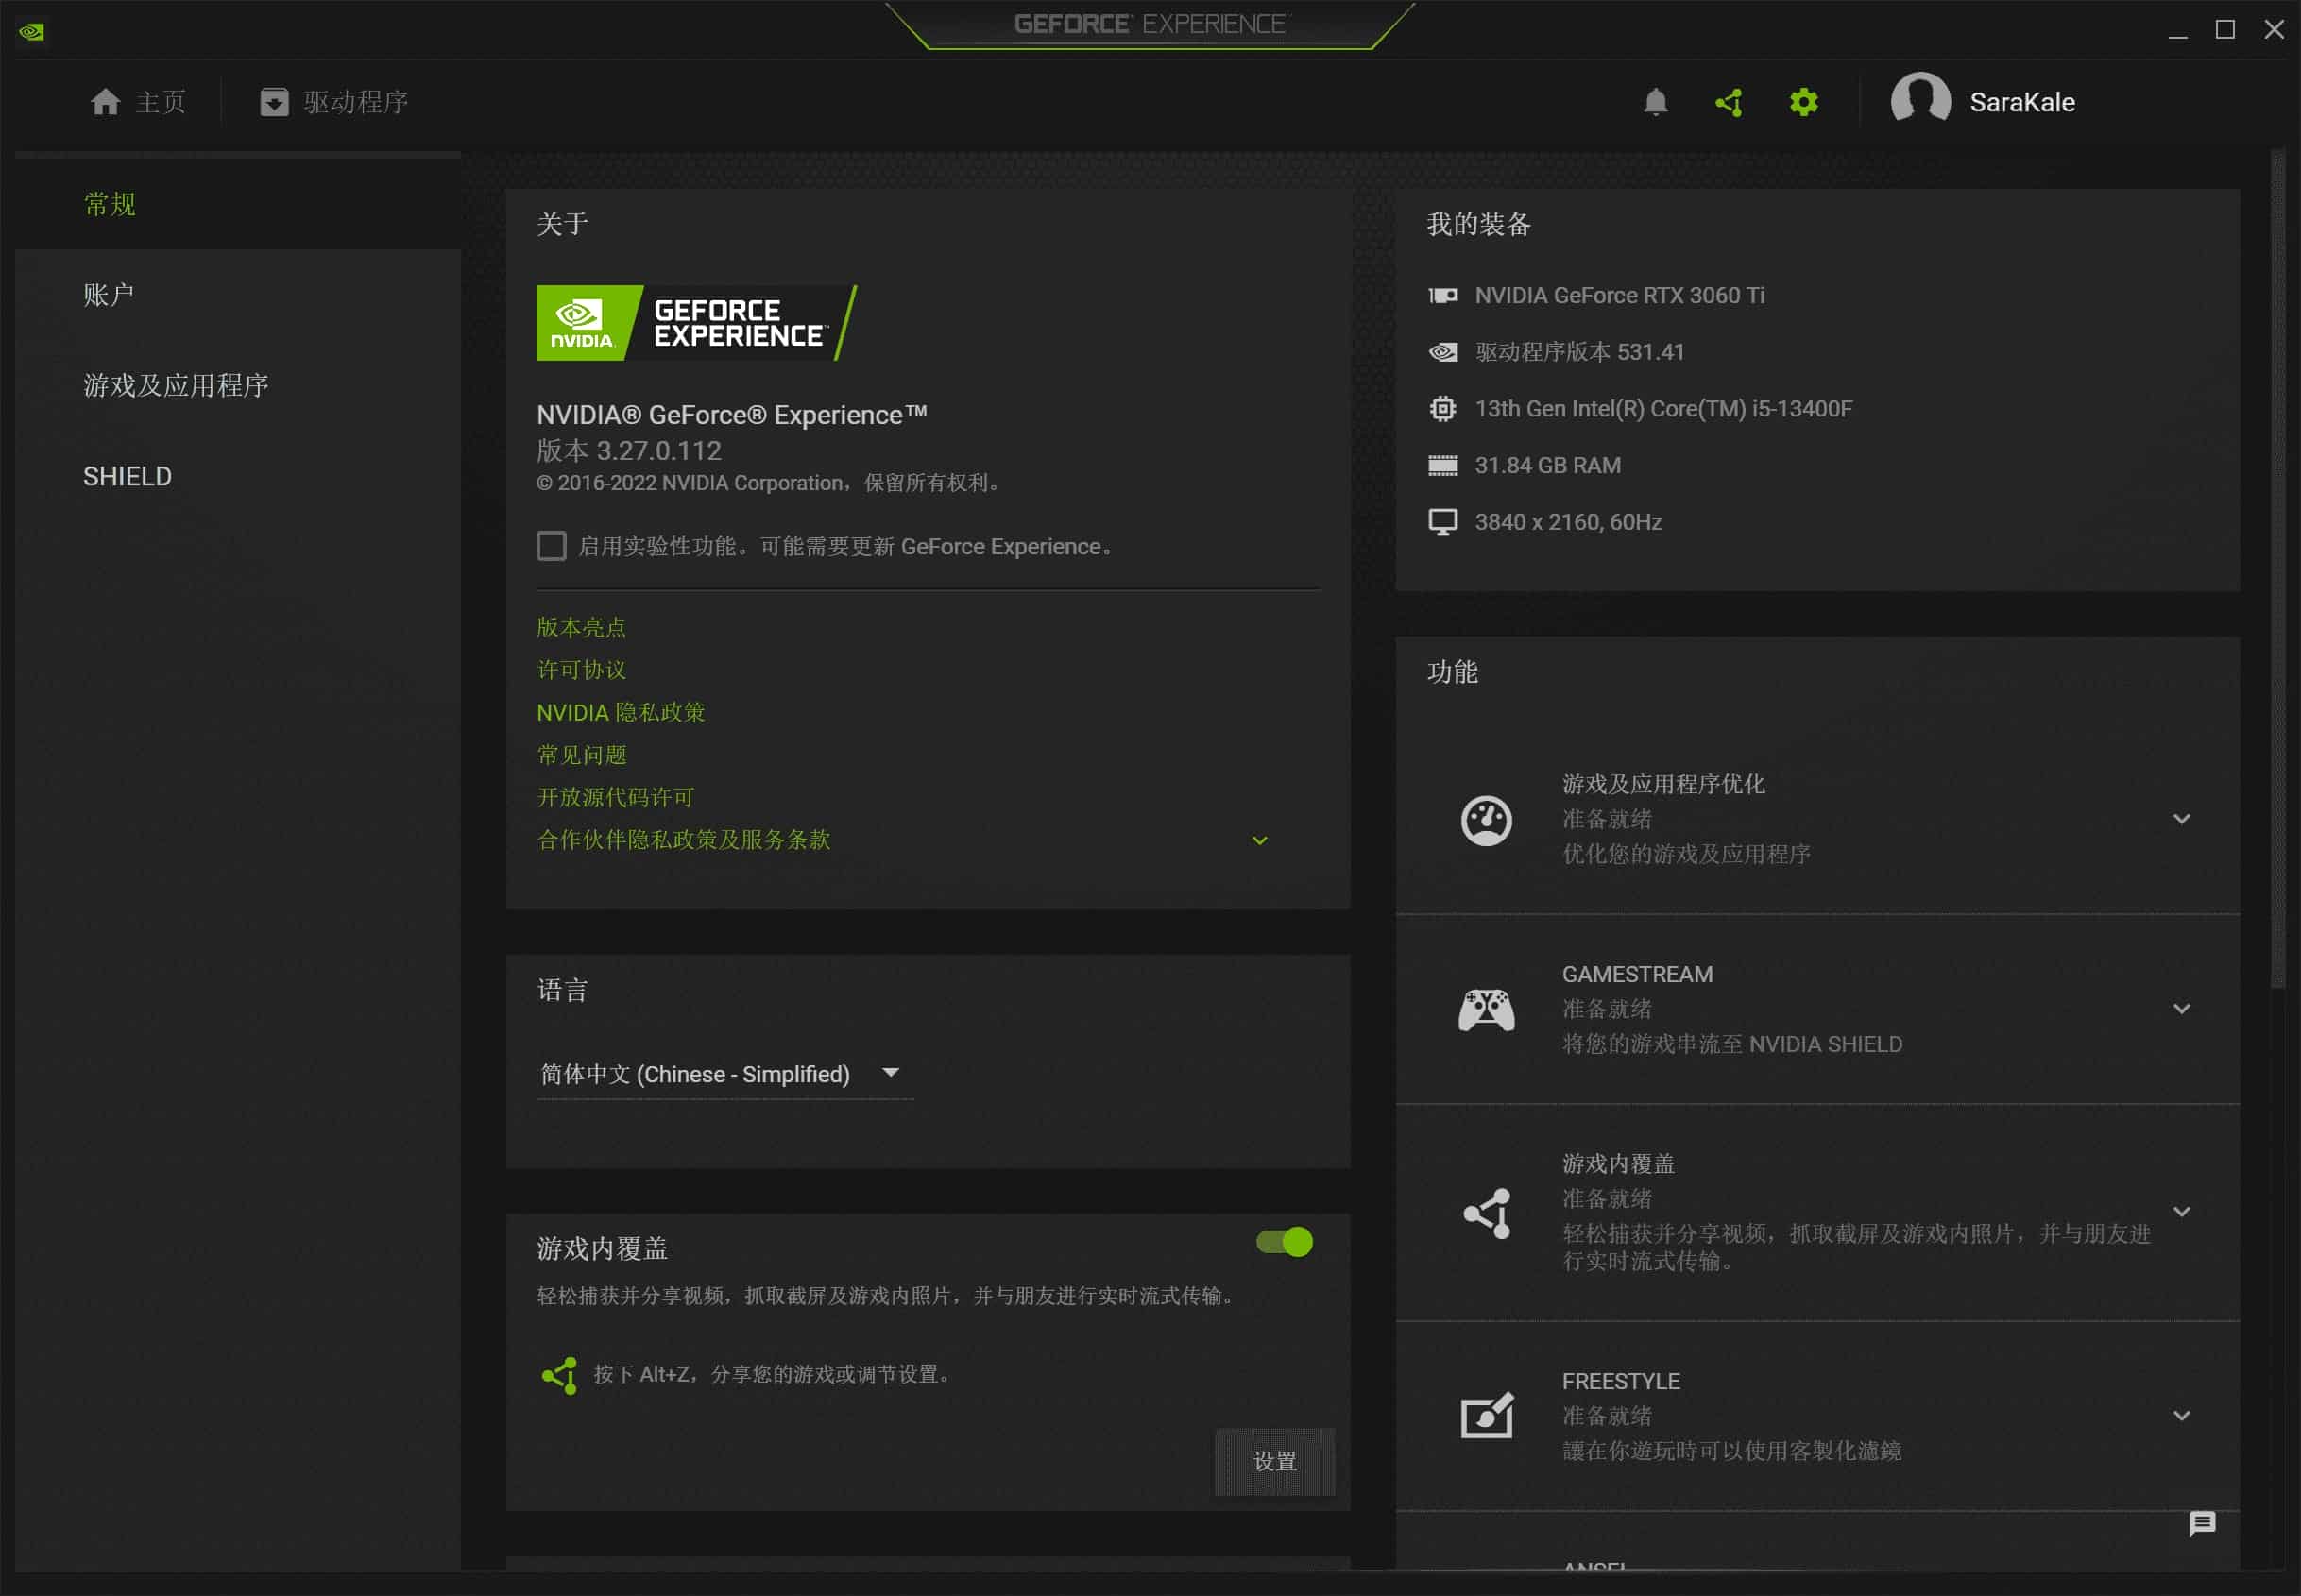The image size is (2301, 1596).
Task: Click the SaraKale profile avatar
Action: click(1919, 101)
